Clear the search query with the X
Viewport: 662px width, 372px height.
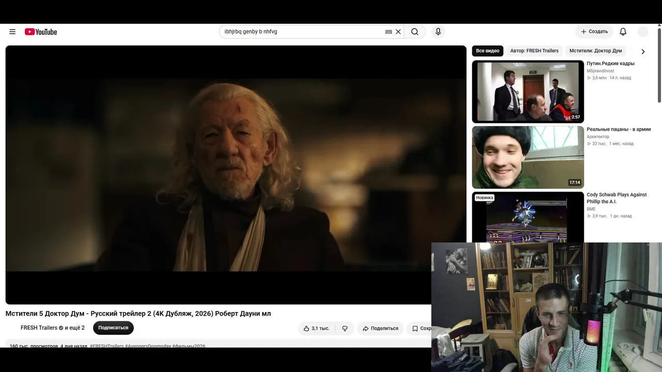(398, 32)
